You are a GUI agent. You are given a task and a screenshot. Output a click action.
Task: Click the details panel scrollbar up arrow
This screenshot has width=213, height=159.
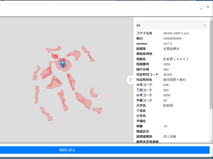tap(211, 19)
